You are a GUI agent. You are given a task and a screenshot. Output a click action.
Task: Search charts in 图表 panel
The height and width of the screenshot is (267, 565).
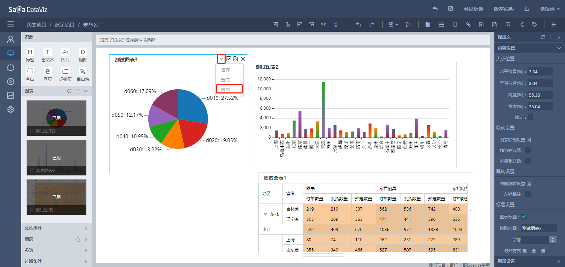tap(70, 91)
